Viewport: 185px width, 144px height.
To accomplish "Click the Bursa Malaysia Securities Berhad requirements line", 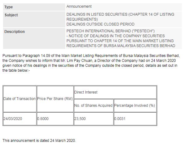I will click(121, 46).
